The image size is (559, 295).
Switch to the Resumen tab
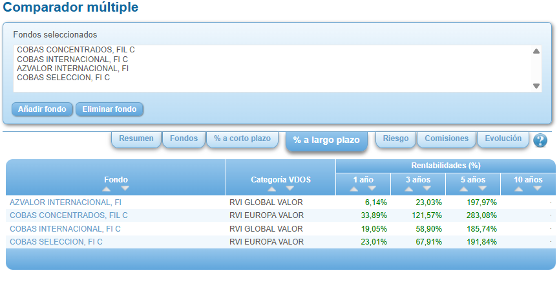pos(136,138)
